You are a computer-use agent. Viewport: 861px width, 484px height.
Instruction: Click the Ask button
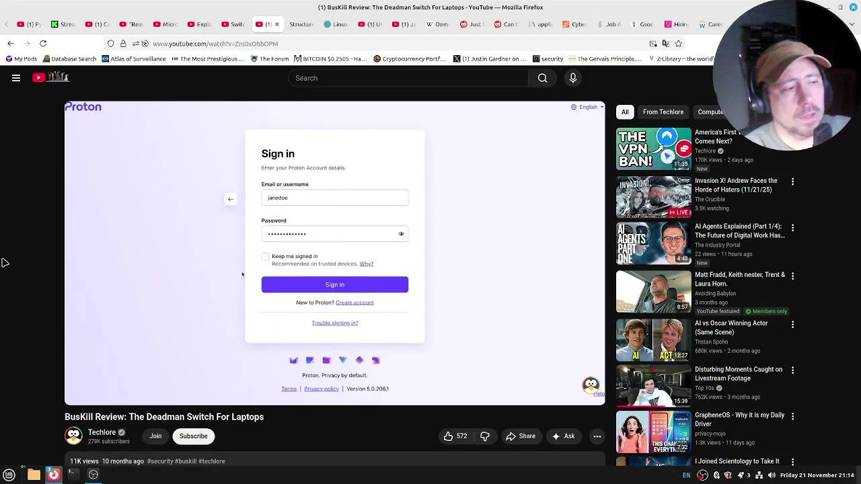[x=563, y=436]
